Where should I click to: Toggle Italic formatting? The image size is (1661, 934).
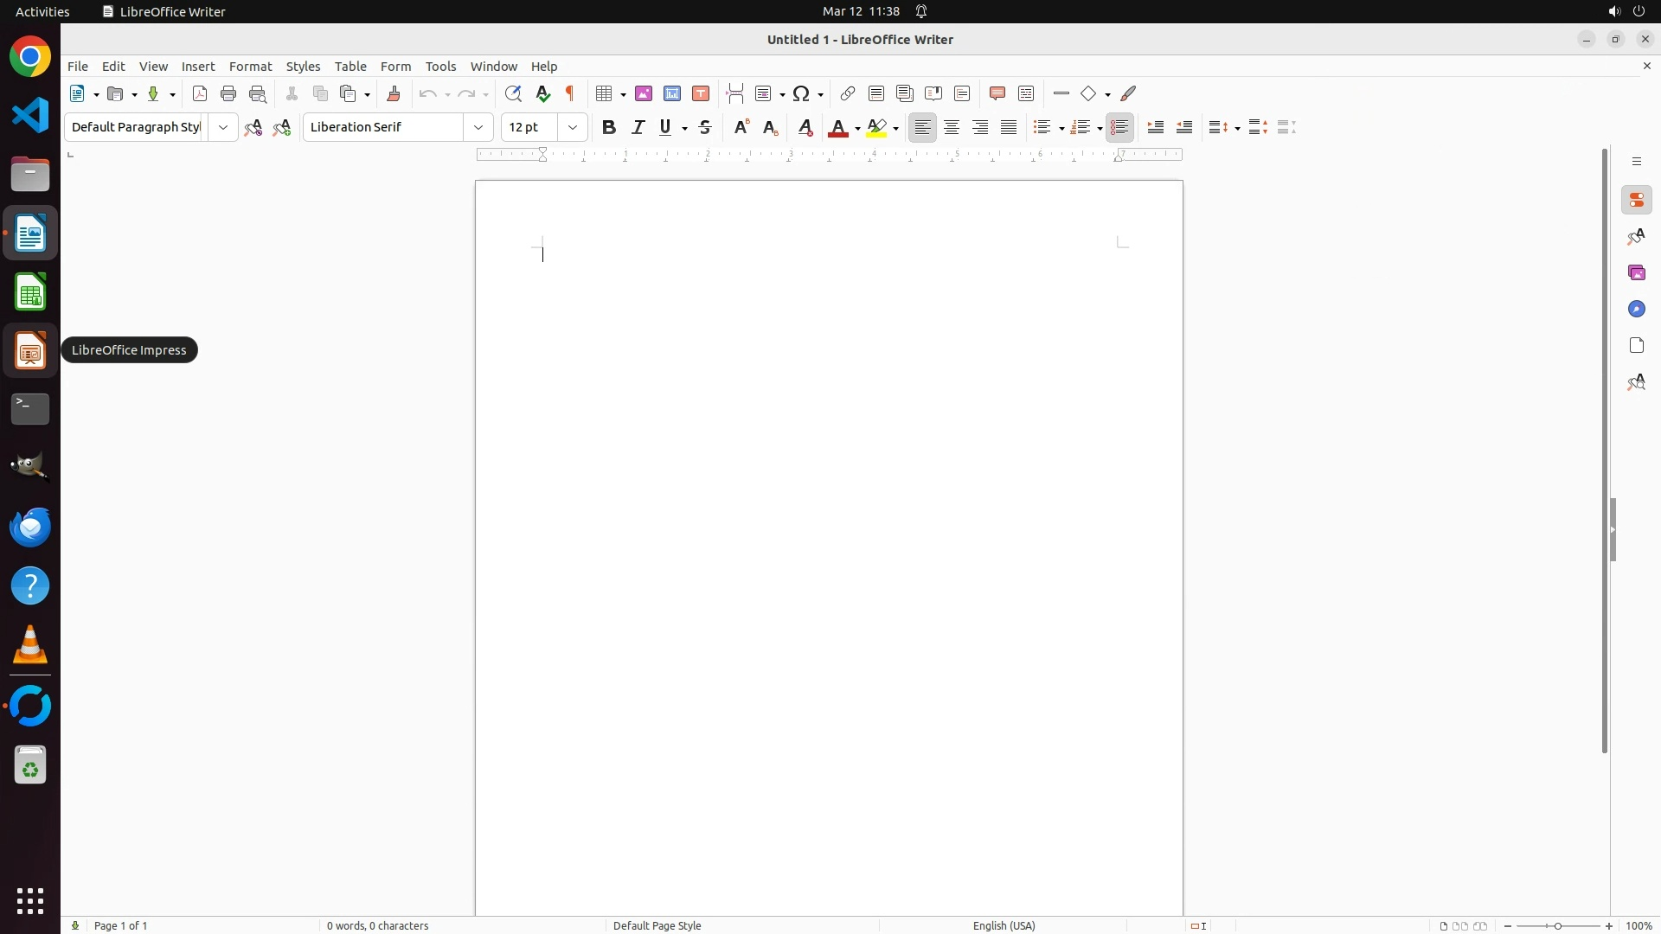(x=638, y=128)
